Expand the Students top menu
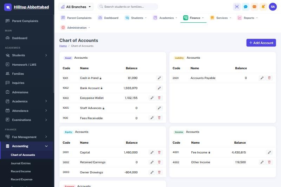This screenshot has height=187, width=281. (136, 18)
